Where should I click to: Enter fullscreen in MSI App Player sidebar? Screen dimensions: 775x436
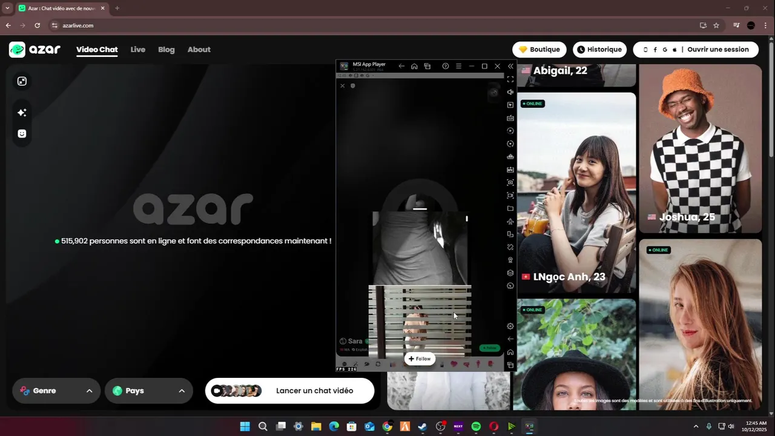pyautogui.click(x=510, y=79)
